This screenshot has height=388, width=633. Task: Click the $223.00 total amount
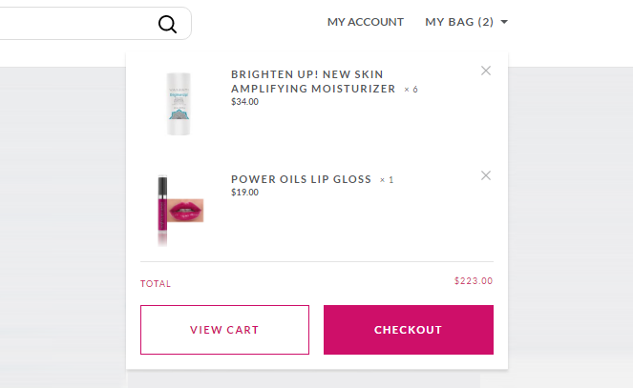tap(474, 281)
